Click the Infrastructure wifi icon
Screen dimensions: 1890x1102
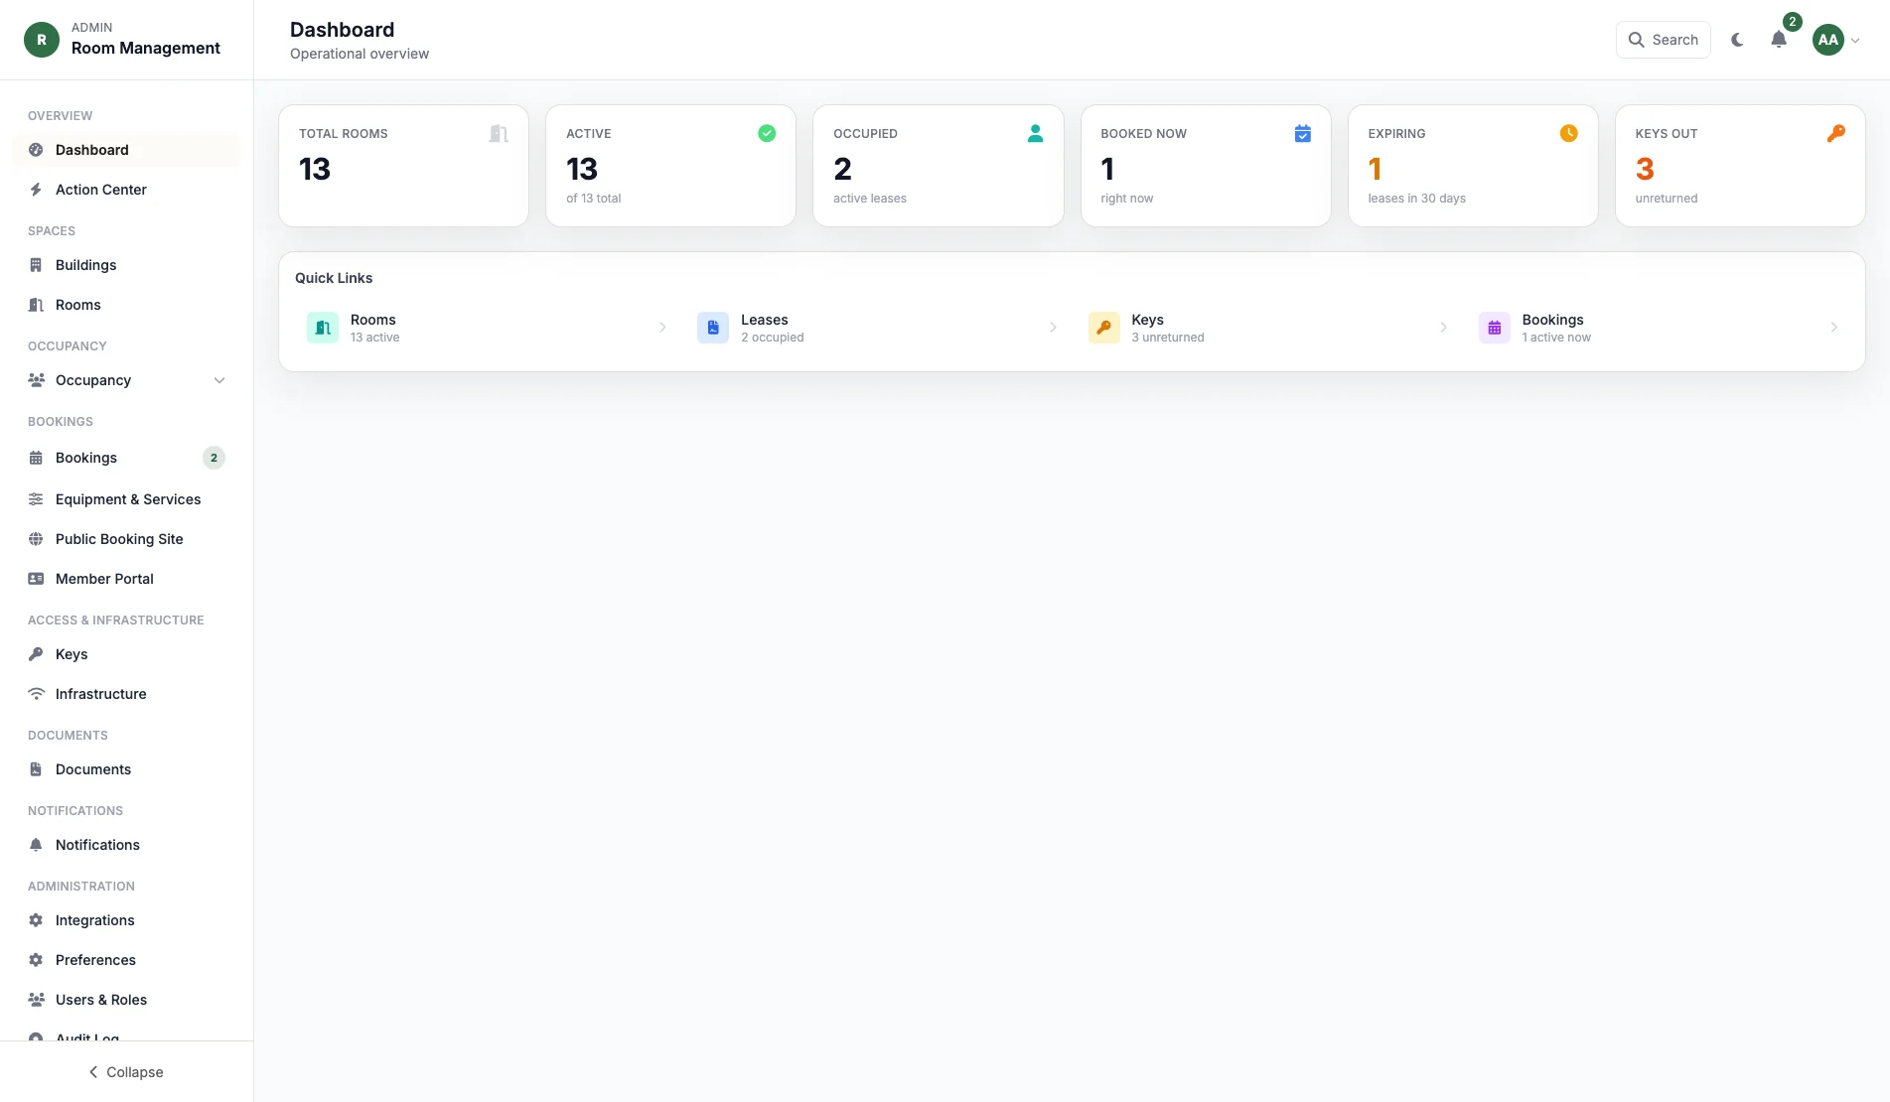[36, 694]
